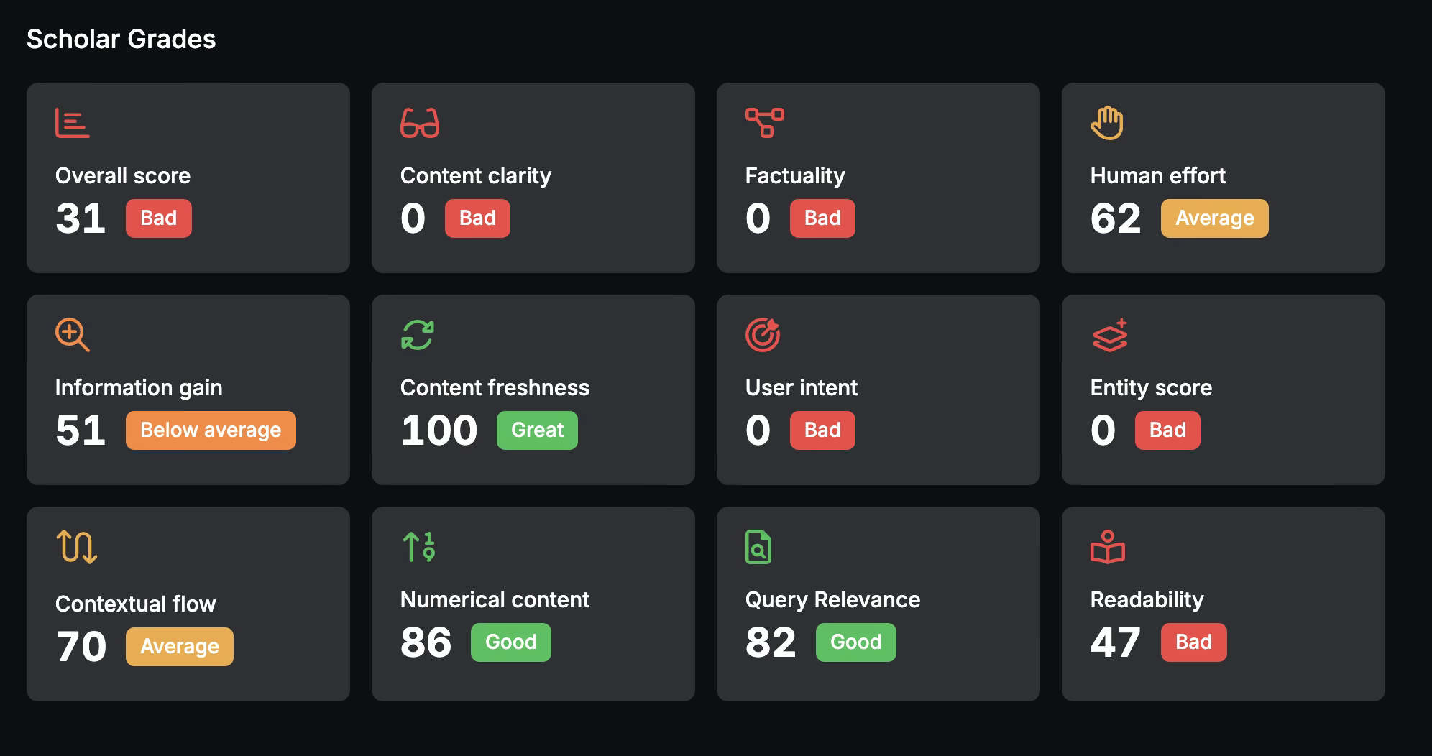Click the Content freshness refresh icon
The width and height of the screenshot is (1432, 756).
pyautogui.click(x=418, y=335)
